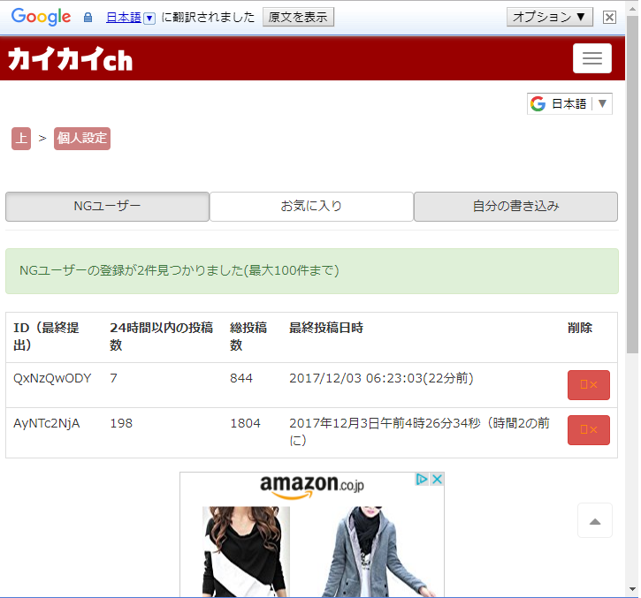
Task: Go to 上 breadcrumb link
Action: point(20,139)
